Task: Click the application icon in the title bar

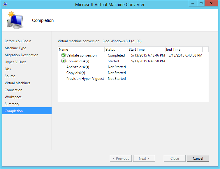Action: point(5,4)
